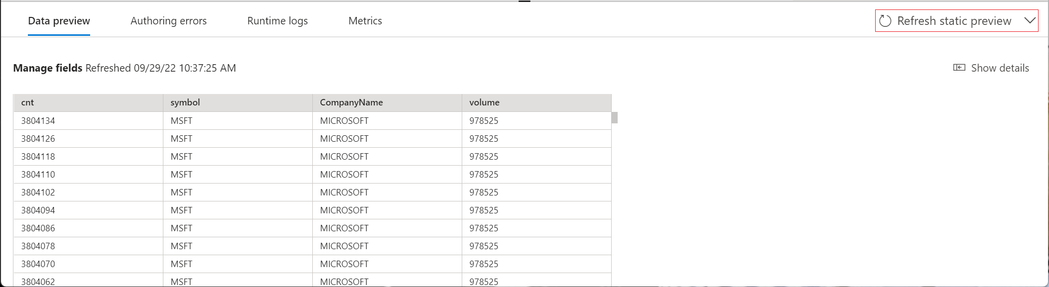Image resolution: width=1049 pixels, height=287 pixels.
Task: Select a 978525 volume cell
Action: [x=484, y=120]
